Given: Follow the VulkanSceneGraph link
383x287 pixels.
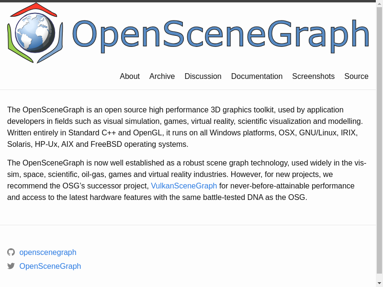Looking at the screenshot, I should point(184,186).
